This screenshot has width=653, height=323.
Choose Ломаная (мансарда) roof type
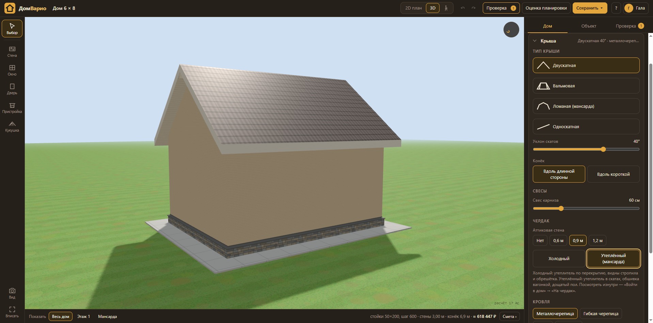click(586, 106)
